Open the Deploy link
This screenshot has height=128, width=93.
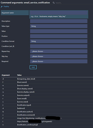pyautogui.click(x=6, y=6)
